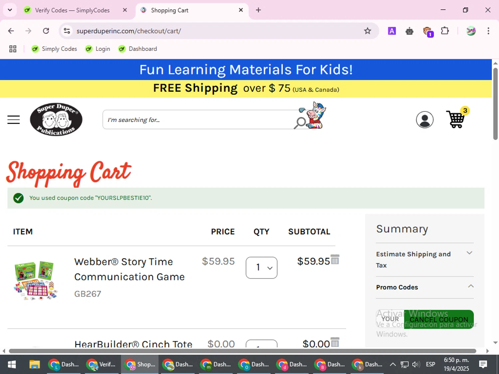Click the FREE Shipping over $75 banner
This screenshot has width=499, height=374.
pyautogui.click(x=246, y=88)
